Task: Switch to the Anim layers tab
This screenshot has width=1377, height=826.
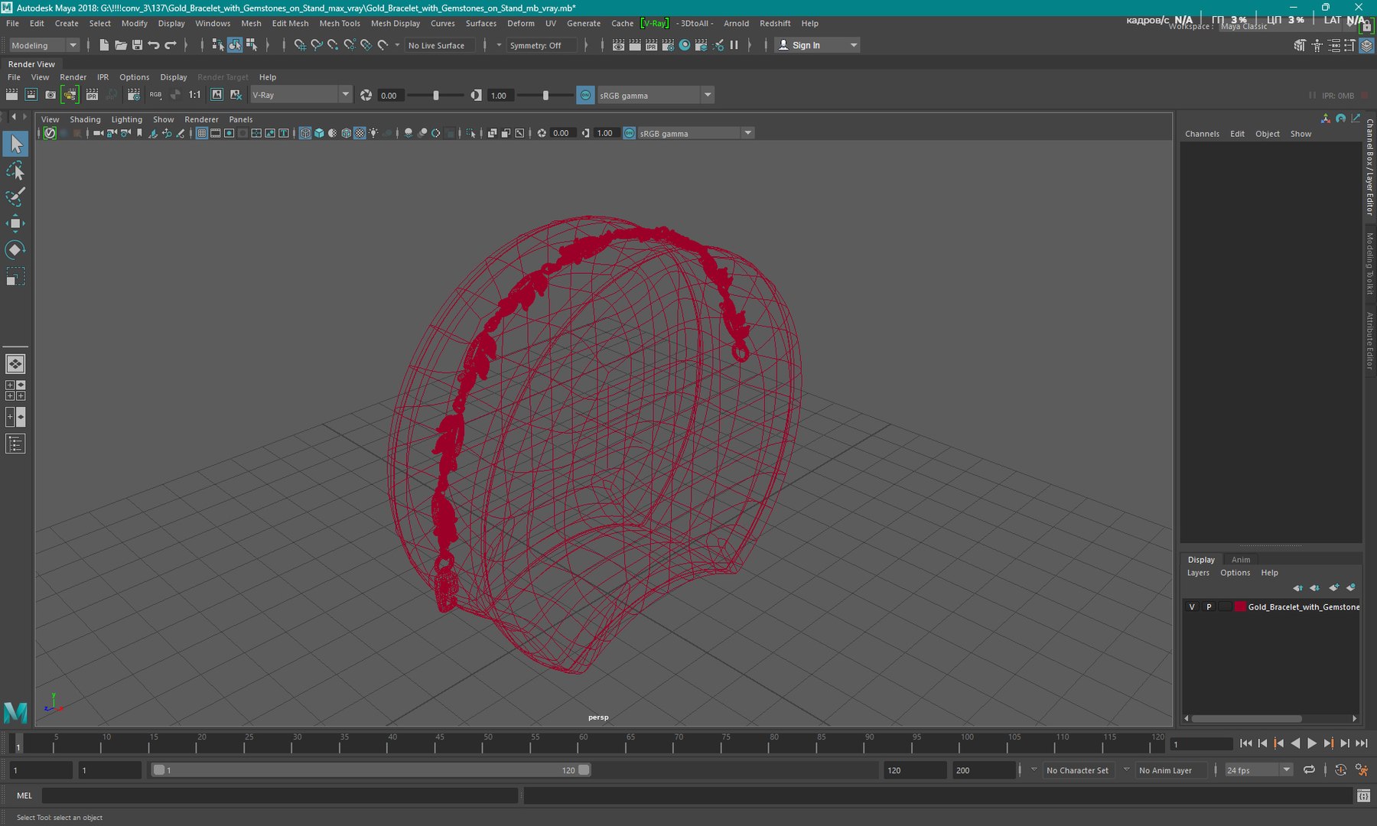Action: [x=1240, y=559]
